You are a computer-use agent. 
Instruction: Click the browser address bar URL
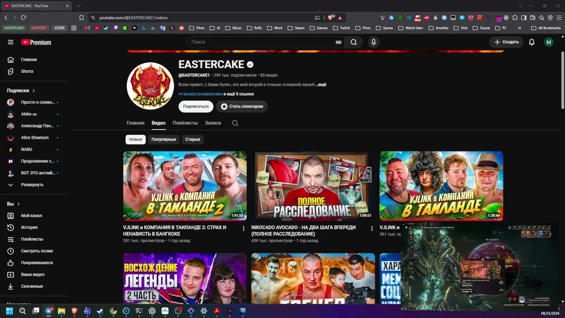coord(133,18)
